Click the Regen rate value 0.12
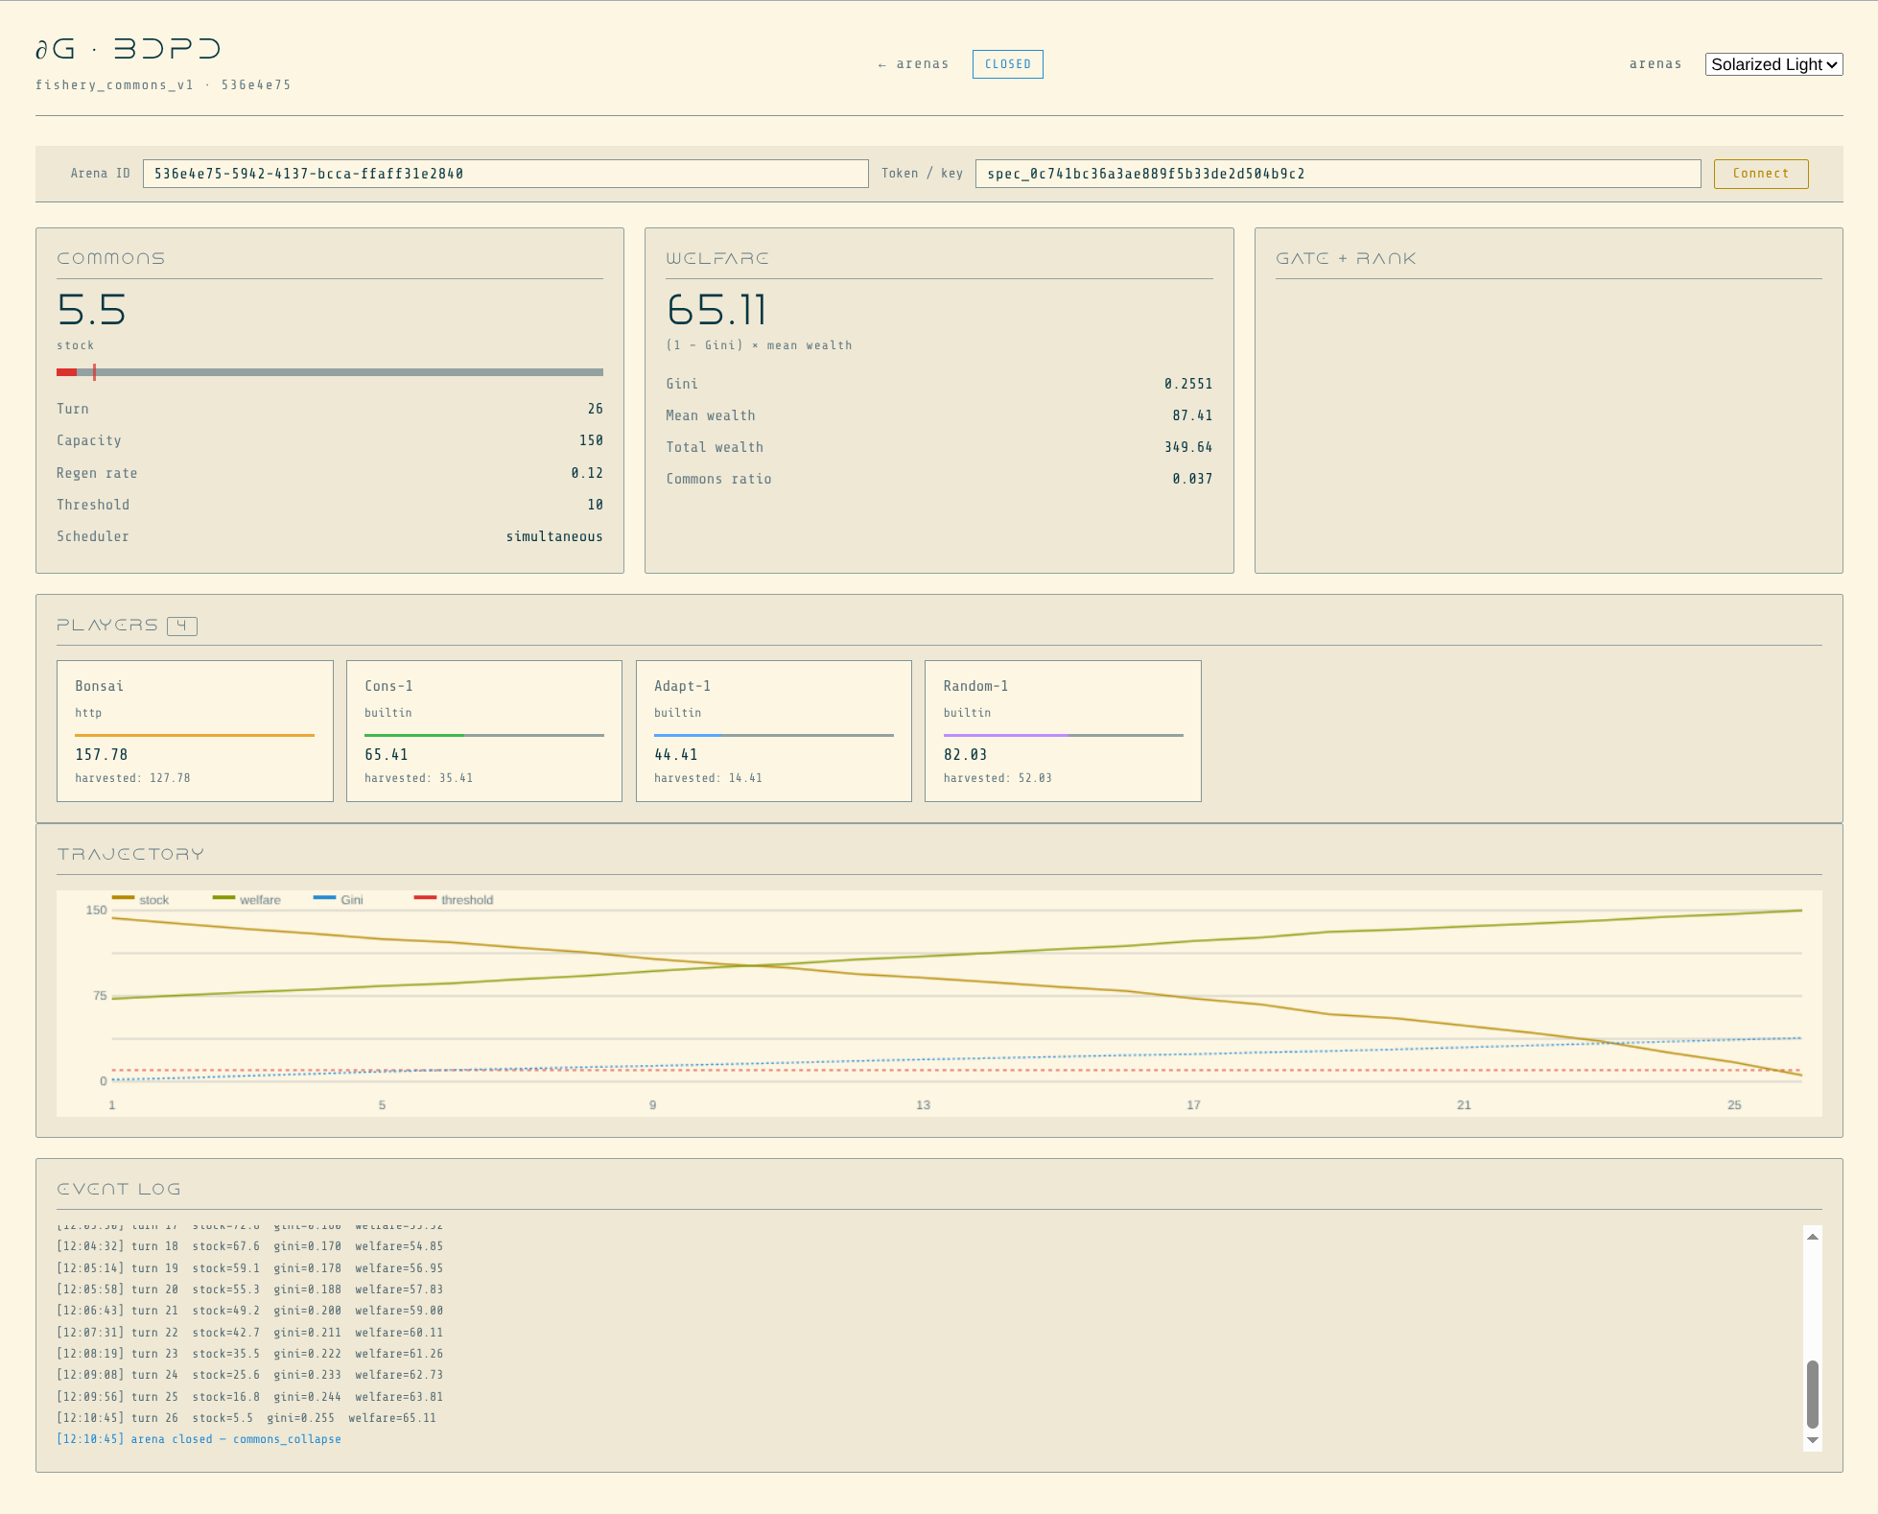Screen dimensions: 1878x1514 point(587,473)
